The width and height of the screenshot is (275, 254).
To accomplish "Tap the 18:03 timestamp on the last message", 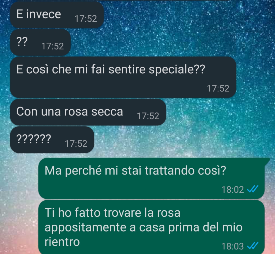I will [x=233, y=246].
